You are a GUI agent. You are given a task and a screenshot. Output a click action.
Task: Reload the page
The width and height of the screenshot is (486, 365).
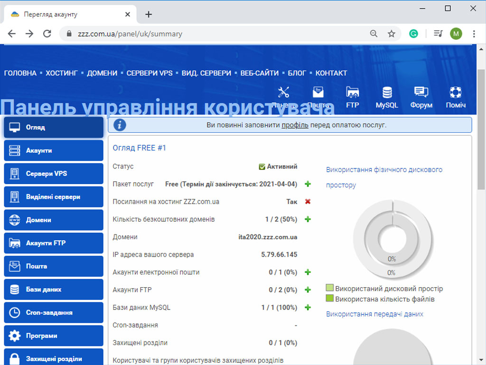pyautogui.click(x=47, y=34)
